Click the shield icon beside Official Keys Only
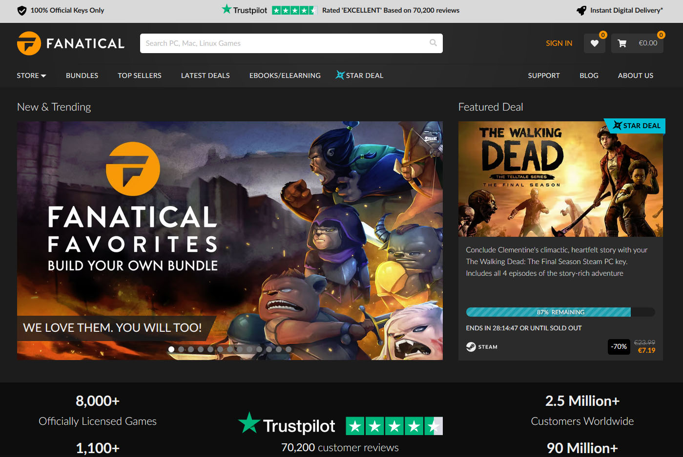The width and height of the screenshot is (683, 457). point(22,10)
